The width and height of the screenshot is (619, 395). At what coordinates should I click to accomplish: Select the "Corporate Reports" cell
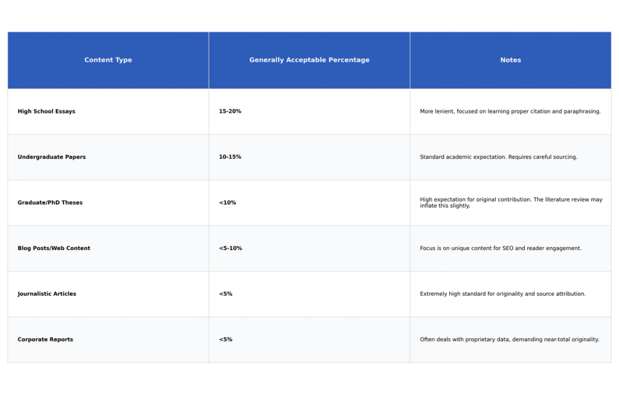point(108,339)
